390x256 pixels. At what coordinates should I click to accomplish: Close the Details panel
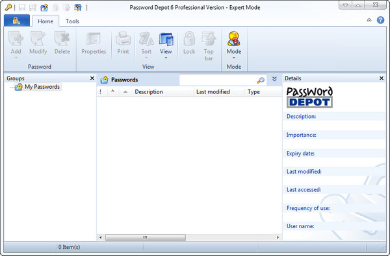tap(382, 78)
